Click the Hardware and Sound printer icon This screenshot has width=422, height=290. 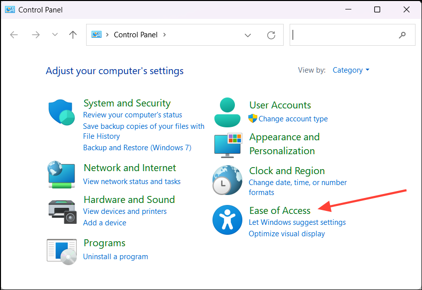pos(62,212)
